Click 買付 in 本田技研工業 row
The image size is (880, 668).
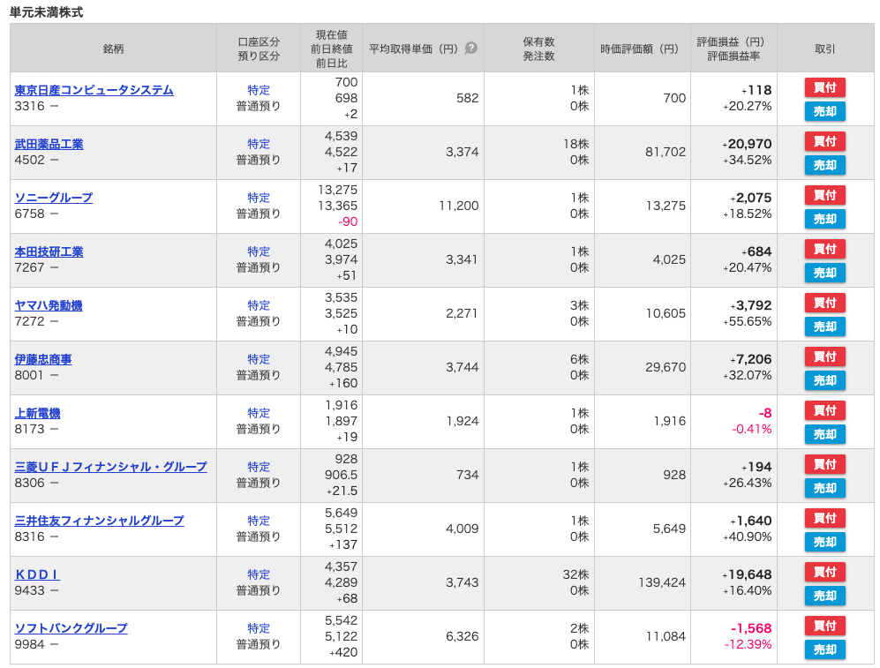click(825, 249)
